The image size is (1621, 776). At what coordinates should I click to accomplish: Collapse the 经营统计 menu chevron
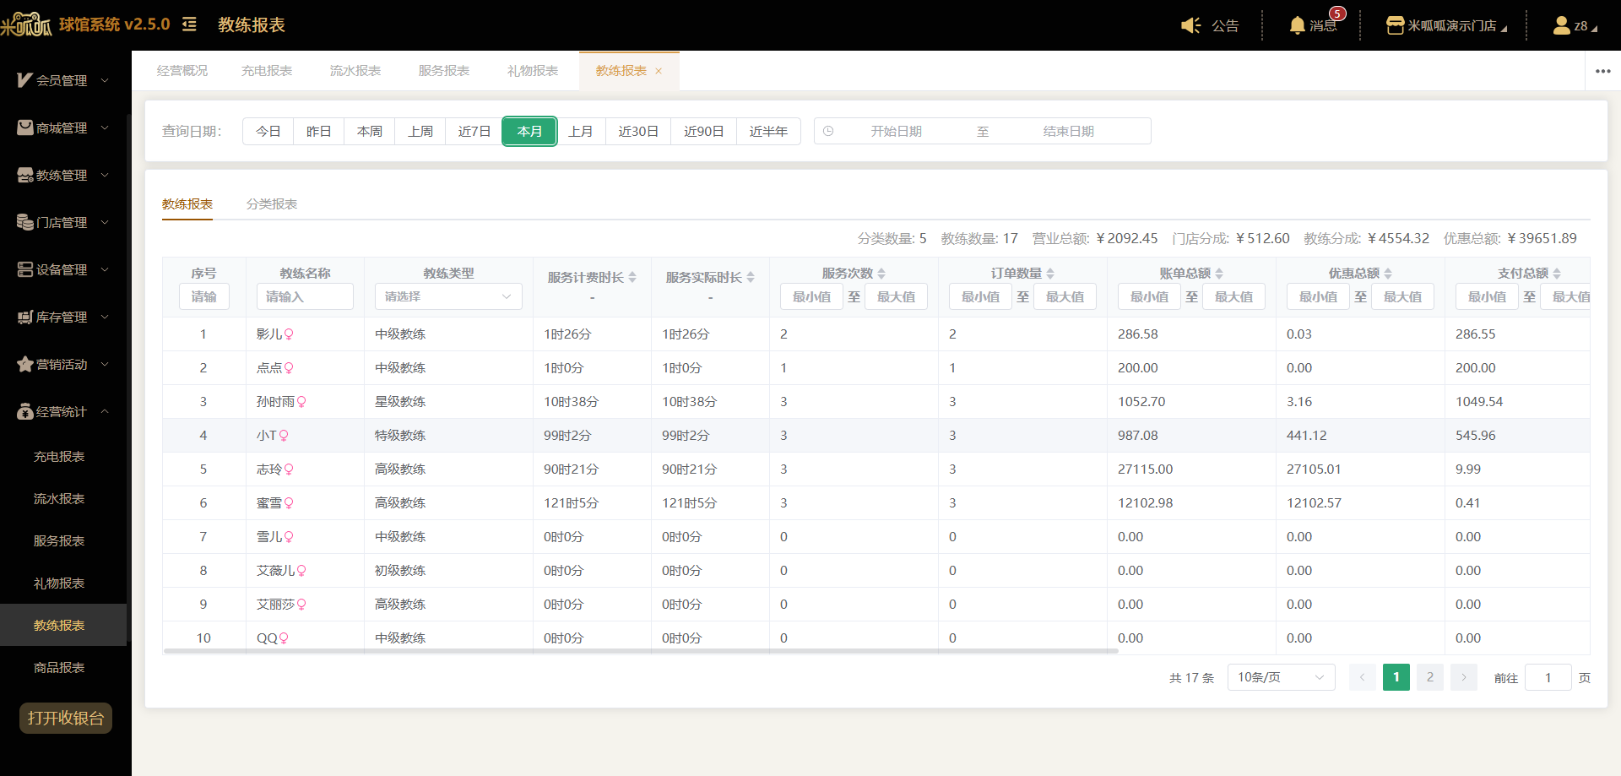point(105,411)
